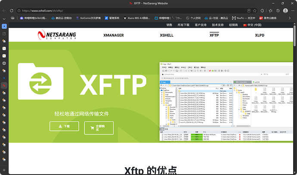Screen dimensions: 297x175
Task: Click the Xftp 的优点 heading
Action: pos(151,170)
